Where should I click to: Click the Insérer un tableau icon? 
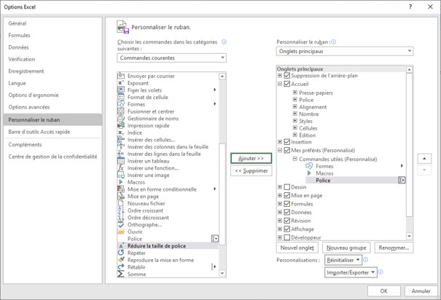point(121,161)
